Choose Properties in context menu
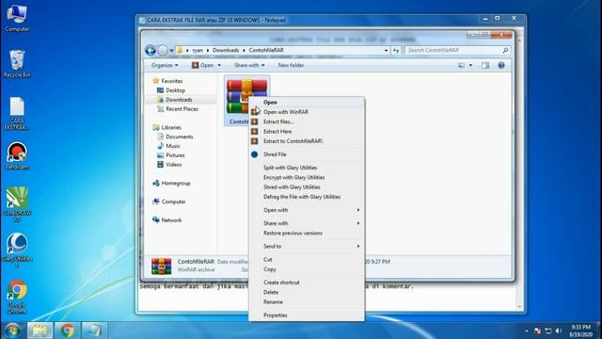The image size is (602, 339). point(307,315)
